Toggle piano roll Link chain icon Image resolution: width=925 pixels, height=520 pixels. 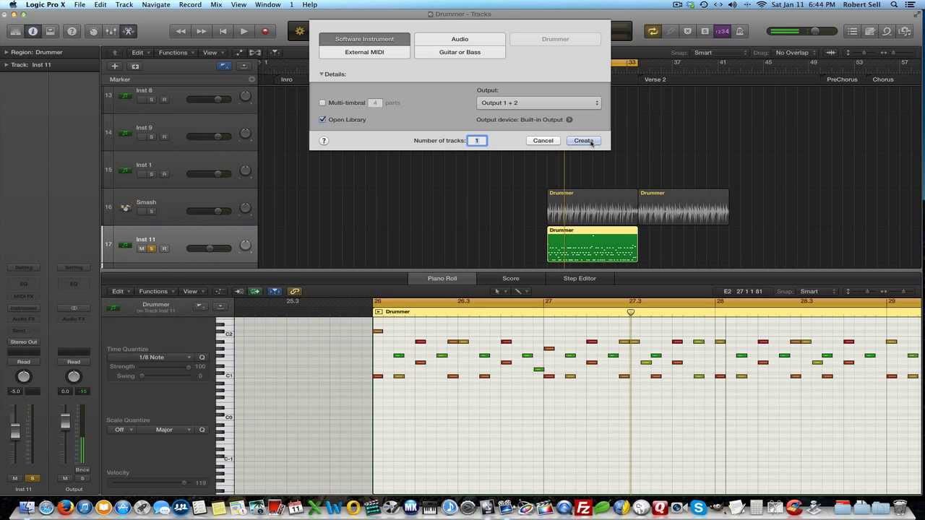[294, 291]
